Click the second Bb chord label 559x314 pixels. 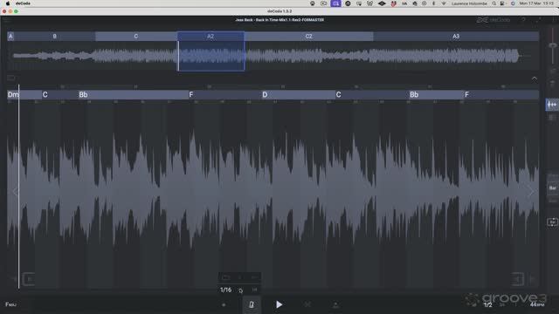pyautogui.click(x=414, y=95)
